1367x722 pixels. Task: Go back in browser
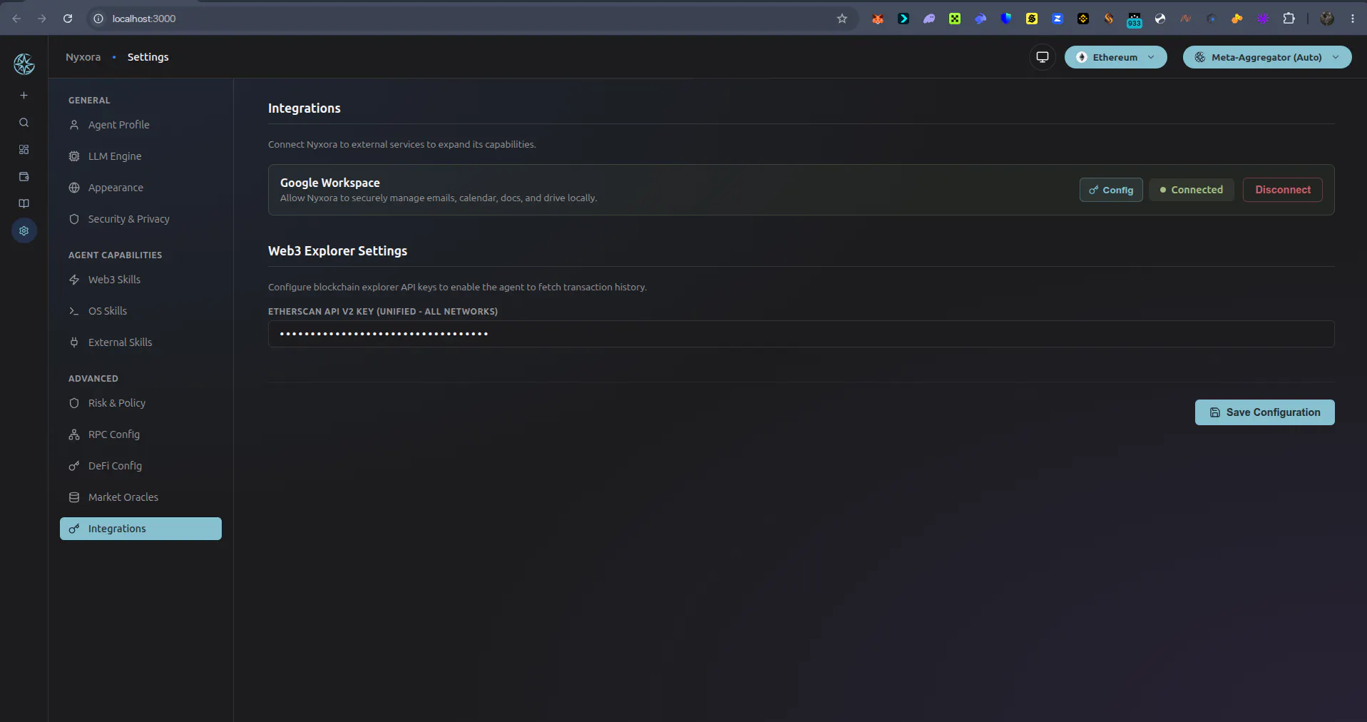16,19
